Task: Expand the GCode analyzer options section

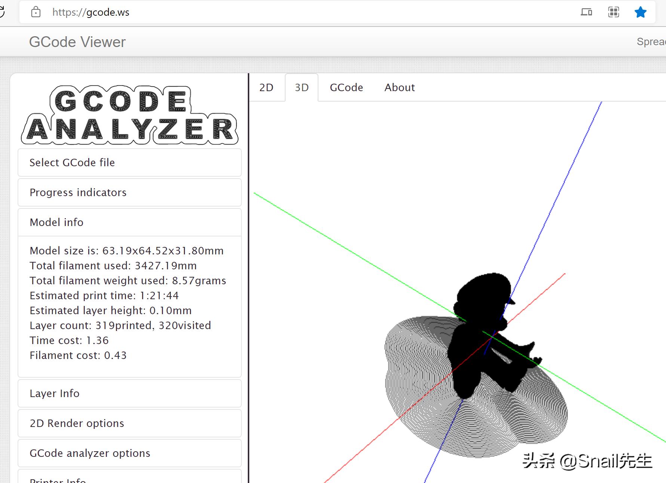Action: 130,453
